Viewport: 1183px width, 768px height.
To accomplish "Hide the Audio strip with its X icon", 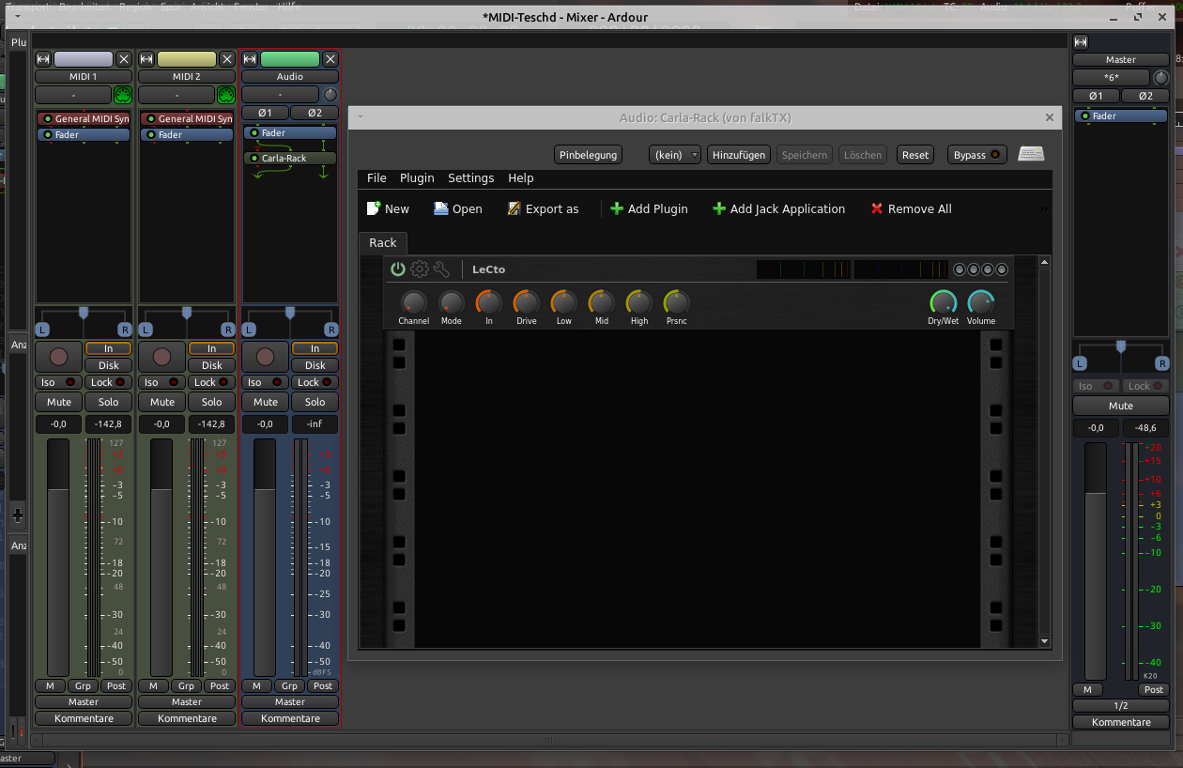I will click(x=330, y=59).
